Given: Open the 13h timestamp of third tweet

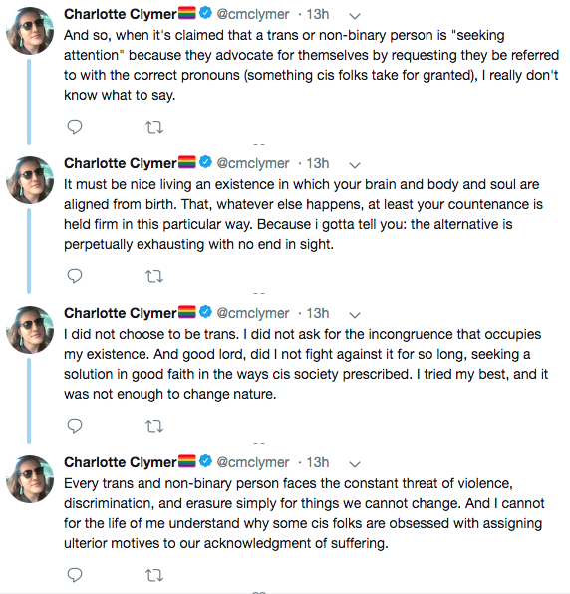Looking at the screenshot, I should [x=317, y=313].
